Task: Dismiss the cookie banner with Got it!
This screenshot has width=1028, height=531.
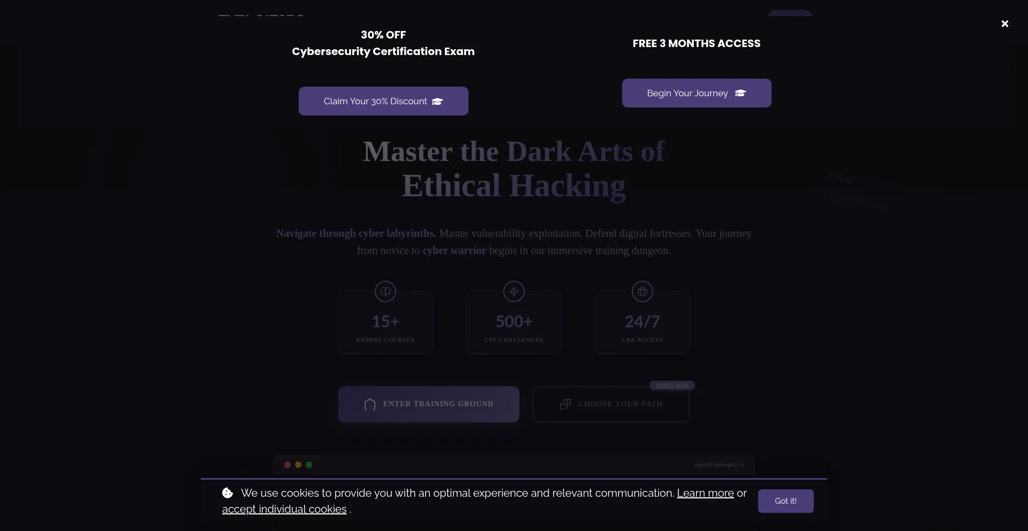Action: click(x=785, y=501)
